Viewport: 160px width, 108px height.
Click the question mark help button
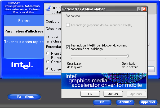pyautogui.click(x=139, y=9)
